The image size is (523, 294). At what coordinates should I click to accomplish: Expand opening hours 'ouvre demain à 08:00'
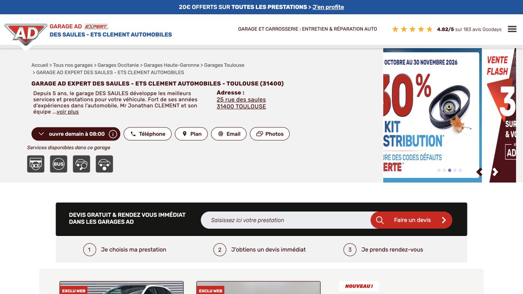click(x=76, y=134)
